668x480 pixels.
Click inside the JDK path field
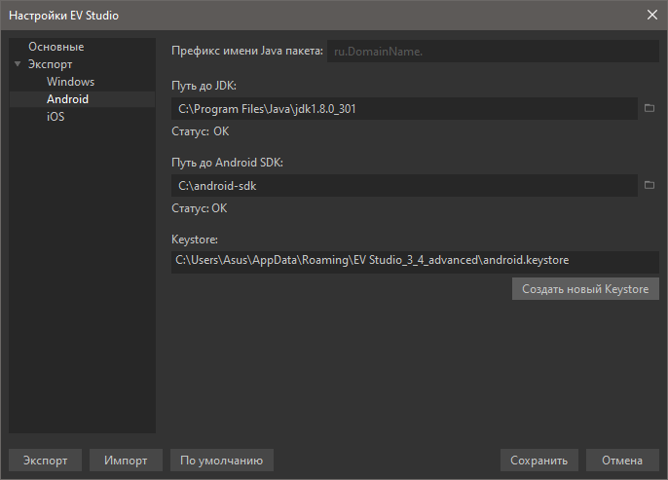click(404, 109)
